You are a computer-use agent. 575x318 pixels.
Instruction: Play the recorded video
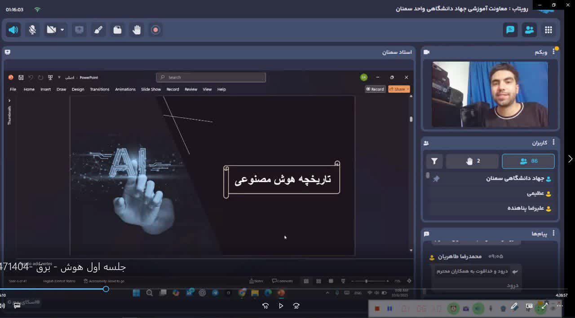pos(281,306)
